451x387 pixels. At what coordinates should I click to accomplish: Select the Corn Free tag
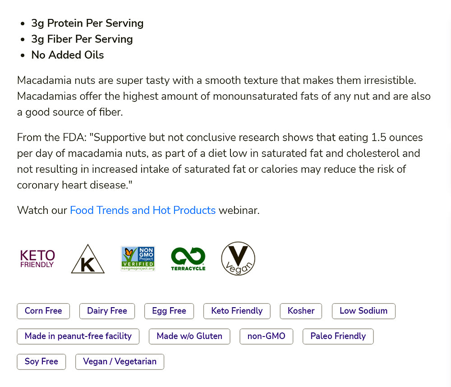pos(43,311)
